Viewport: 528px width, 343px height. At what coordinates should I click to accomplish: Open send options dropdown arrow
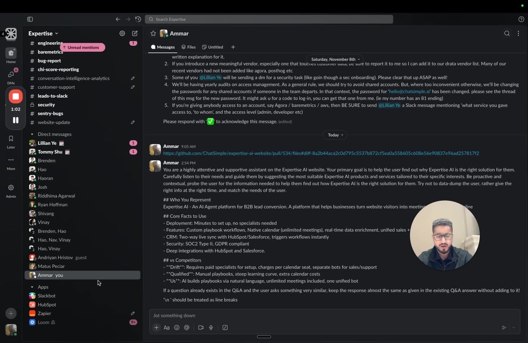pyautogui.click(x=514, y=327)
